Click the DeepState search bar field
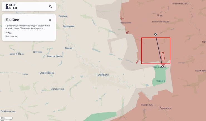This screenshot has height=121, width=206. (x=29, y=7)
